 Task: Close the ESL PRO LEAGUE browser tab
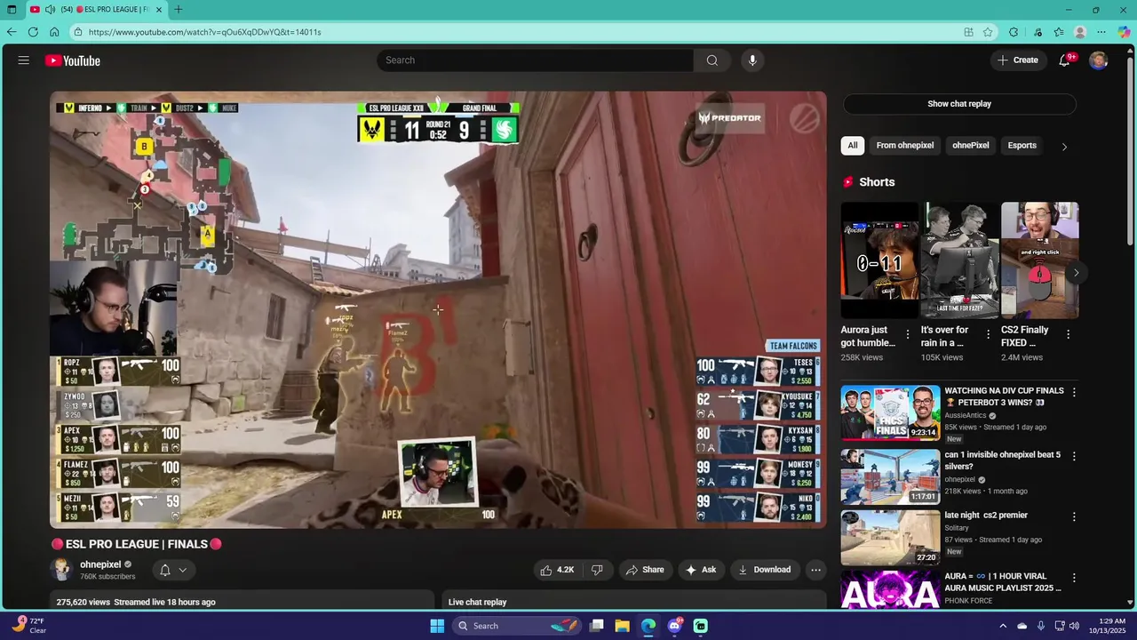[159, 10]
